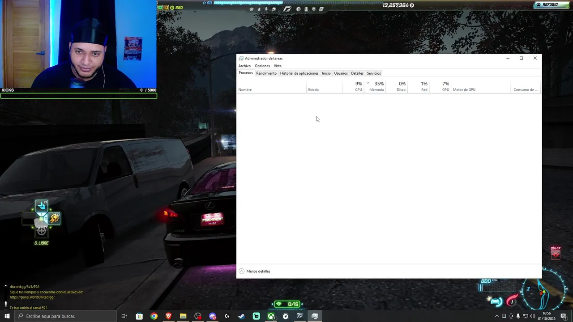Switch to the Rendimiento tab
Viewport: 573px width, 322px height.
click(x=266, y=73)
